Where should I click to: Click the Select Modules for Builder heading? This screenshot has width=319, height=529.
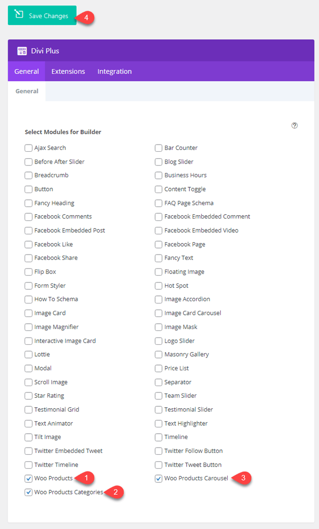click(x=63, y=132)
